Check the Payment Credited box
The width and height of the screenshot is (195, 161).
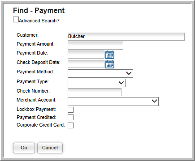pyautogui.click(x=70, y=118)
